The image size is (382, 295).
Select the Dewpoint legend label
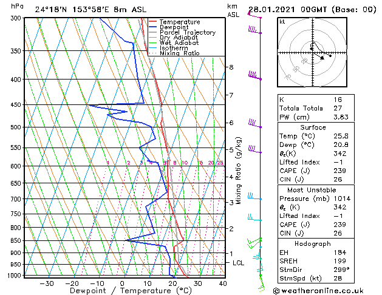pyautogui.click(x=174, y=27)
